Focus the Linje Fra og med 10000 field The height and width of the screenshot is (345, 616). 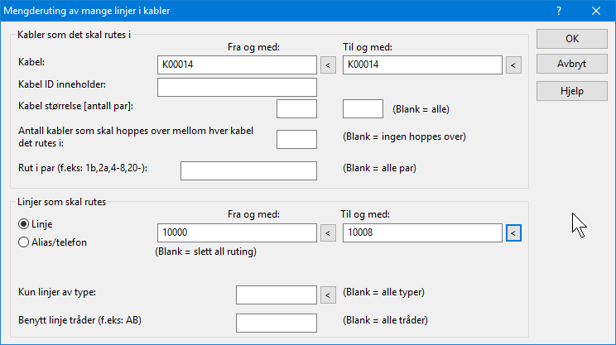(x=237, y=232)
